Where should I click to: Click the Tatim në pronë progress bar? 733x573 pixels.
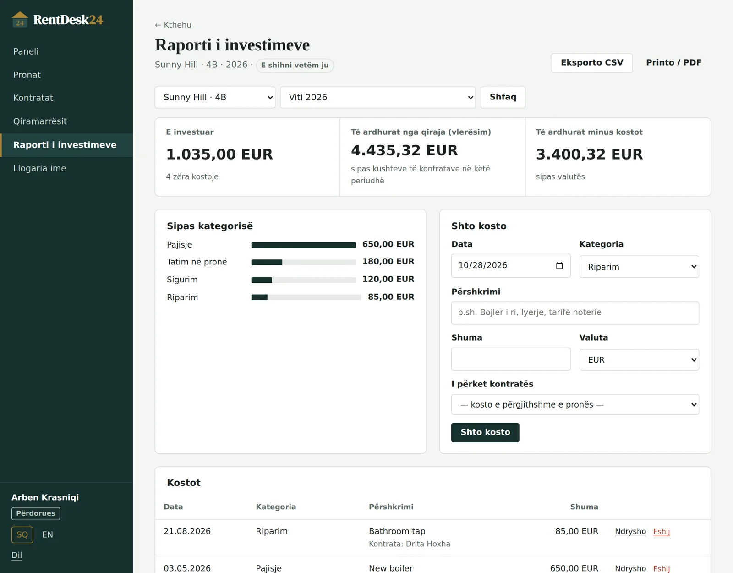coord(303,263)
